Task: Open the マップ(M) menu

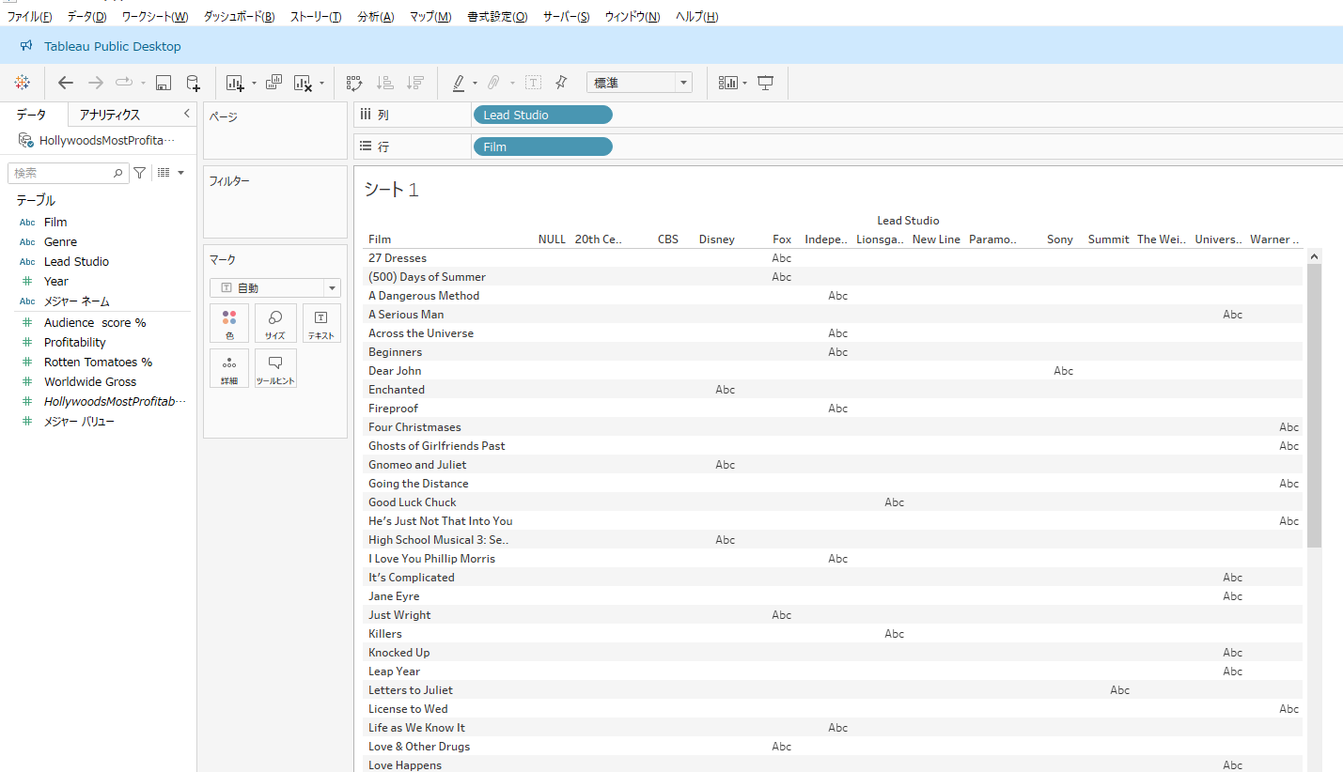Action: (x=430, y=17)
